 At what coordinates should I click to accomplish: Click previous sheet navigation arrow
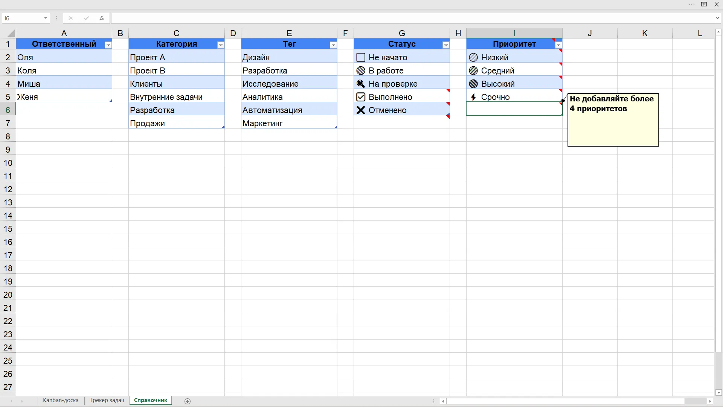pos(11,401)
